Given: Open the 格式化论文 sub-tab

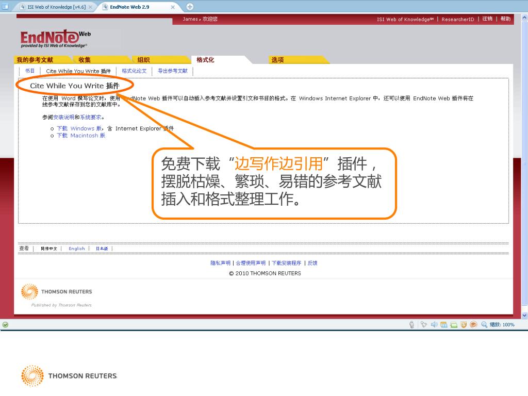Looking at the screenshot, I should 134,71.
